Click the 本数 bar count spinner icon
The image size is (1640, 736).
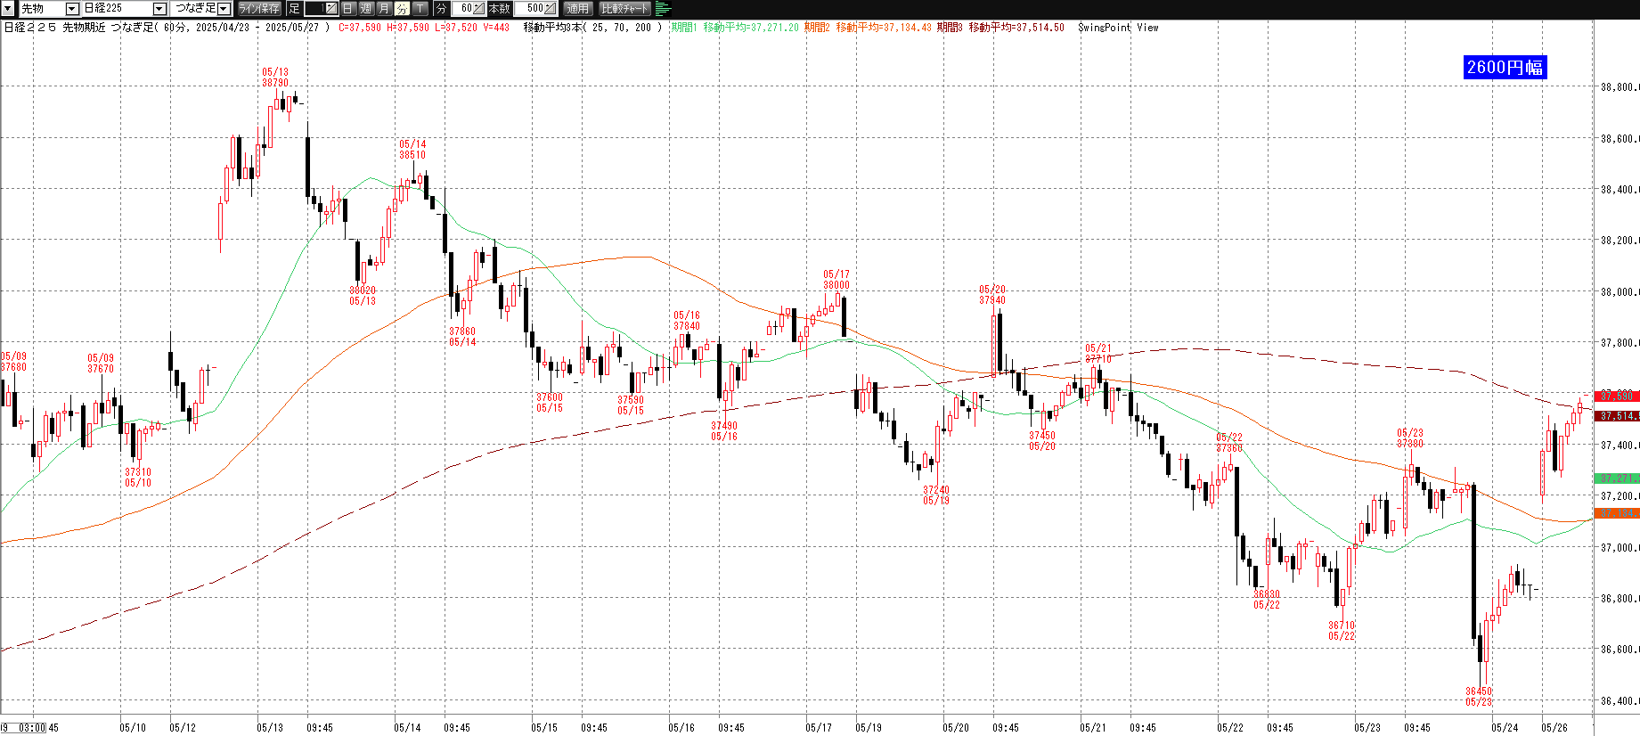(x=550, y=9)
